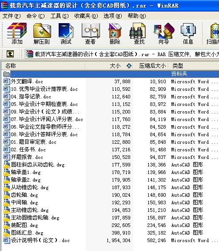Click the WinRAR title bar icon
The width and height of the screenshot is (219, 251).
click(x=4, y=5)
